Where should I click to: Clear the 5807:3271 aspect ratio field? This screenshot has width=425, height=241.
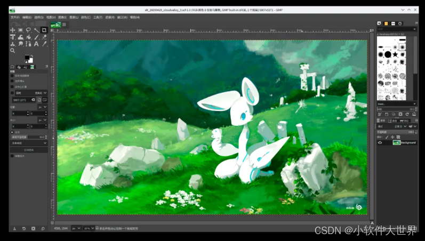coord(33,100)
